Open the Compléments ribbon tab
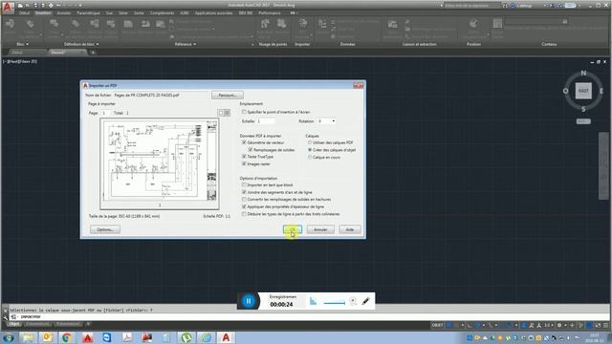The width and height of the screenshot is (612, 344). [162, 12]
